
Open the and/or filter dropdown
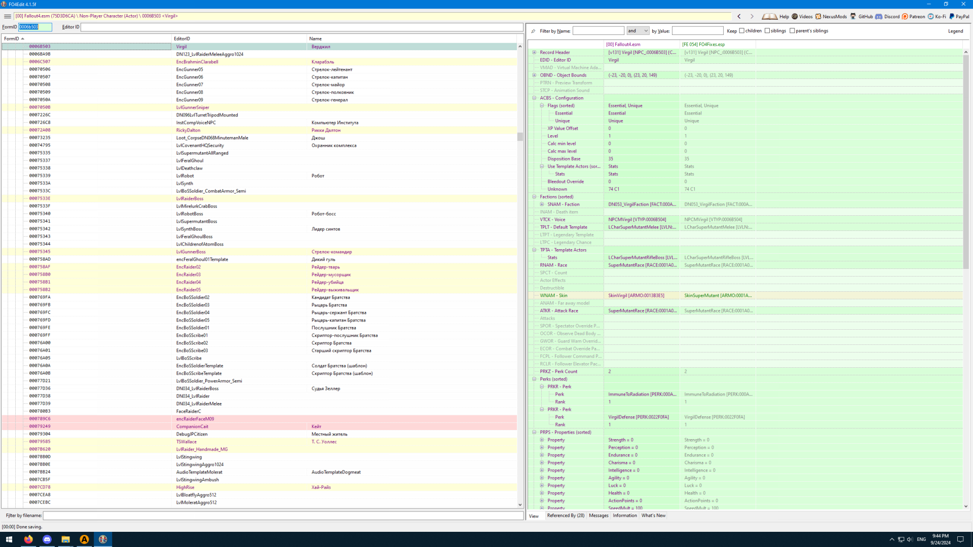[638, 31]
